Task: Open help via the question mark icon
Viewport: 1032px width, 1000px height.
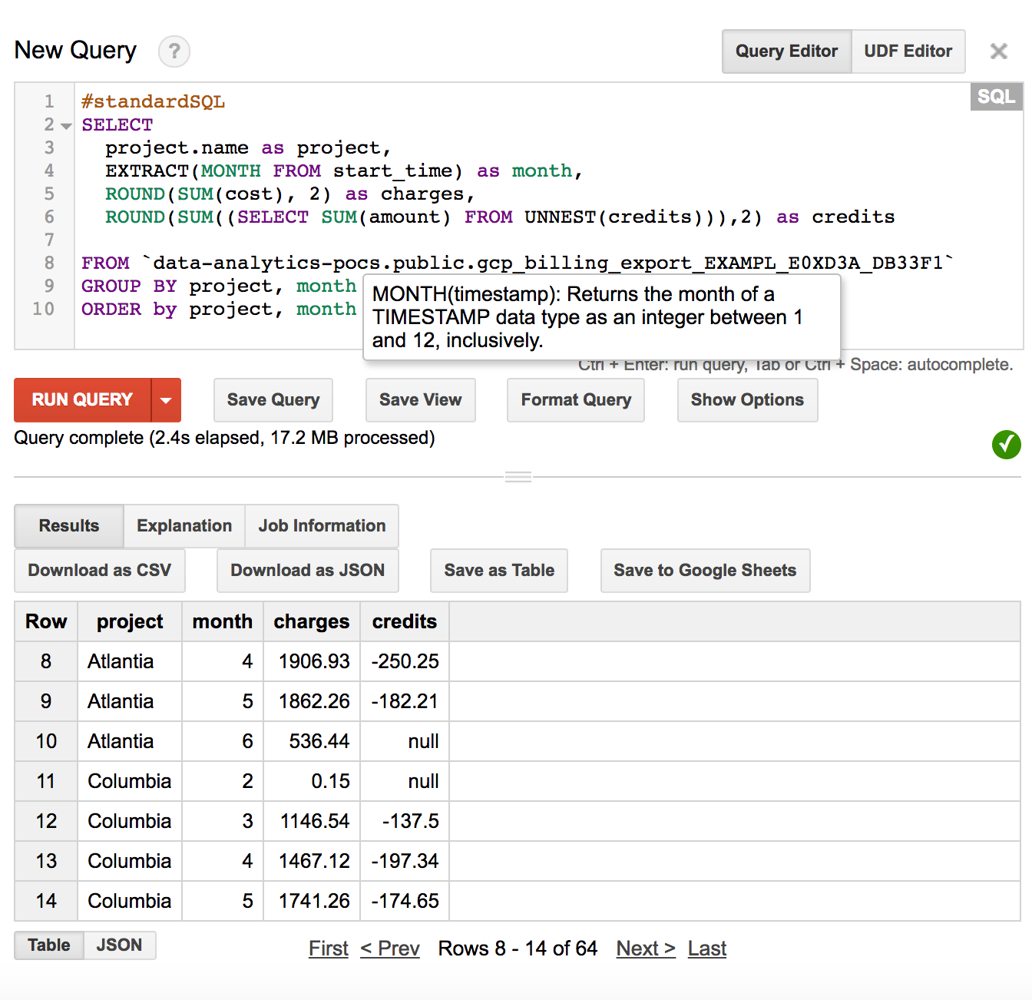Action: (x=174, y=51)
